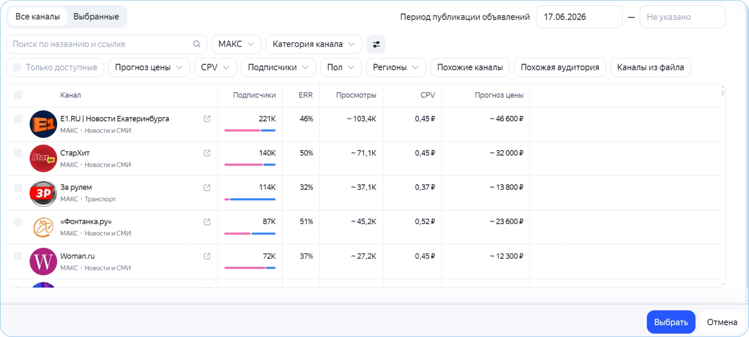Switch to the Все каналы tab

pos(38,17)
